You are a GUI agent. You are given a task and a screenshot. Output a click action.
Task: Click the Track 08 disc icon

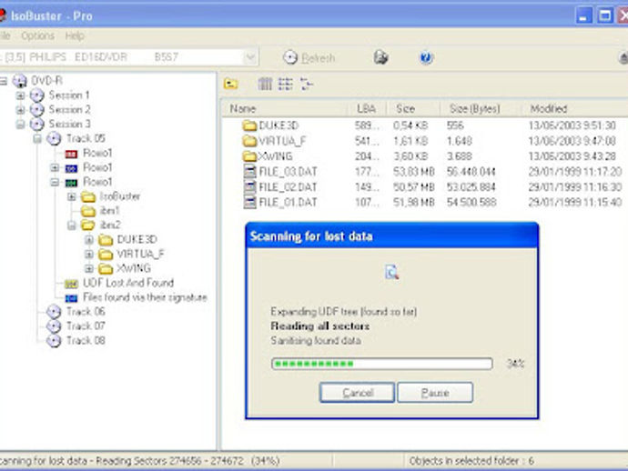54,341
